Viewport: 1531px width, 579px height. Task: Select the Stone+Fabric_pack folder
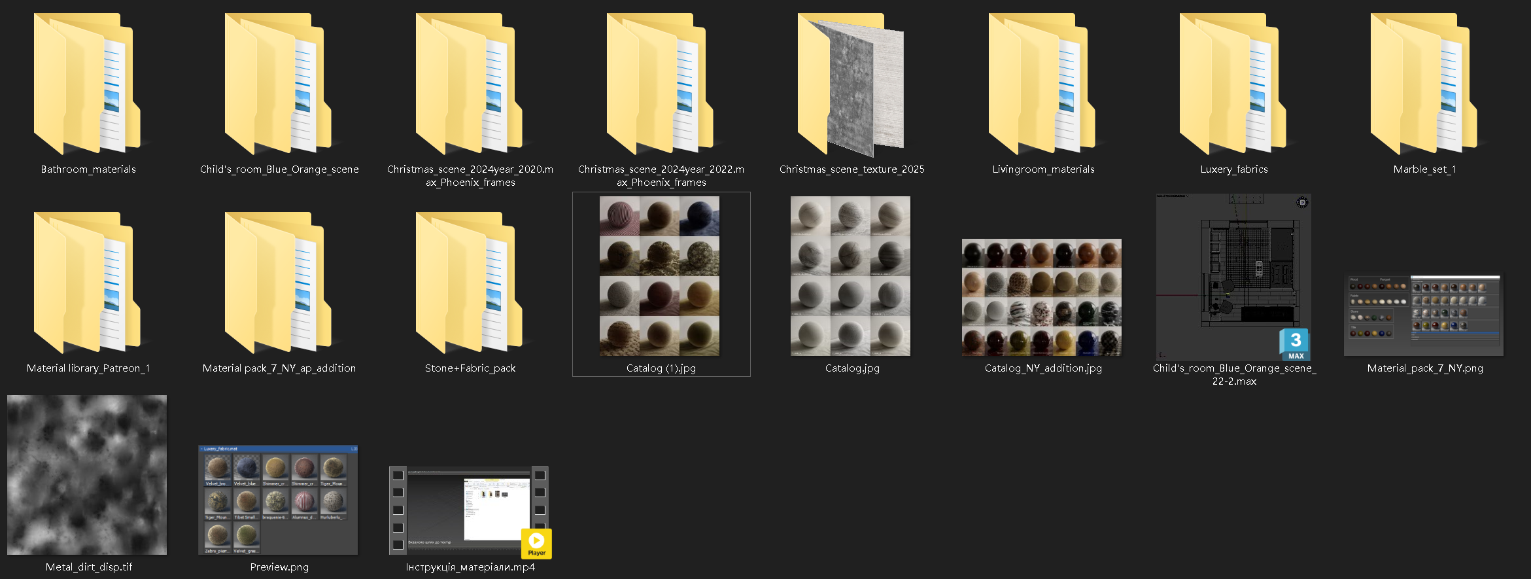click(x=469, y=283)
